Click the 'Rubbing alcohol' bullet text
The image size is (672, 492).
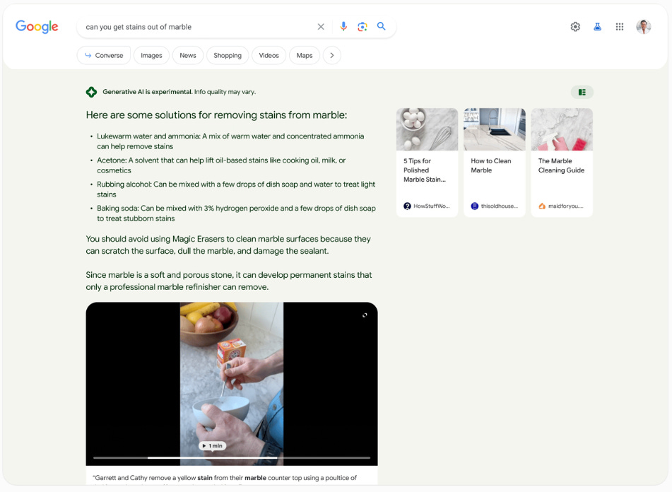coord(236,189)
